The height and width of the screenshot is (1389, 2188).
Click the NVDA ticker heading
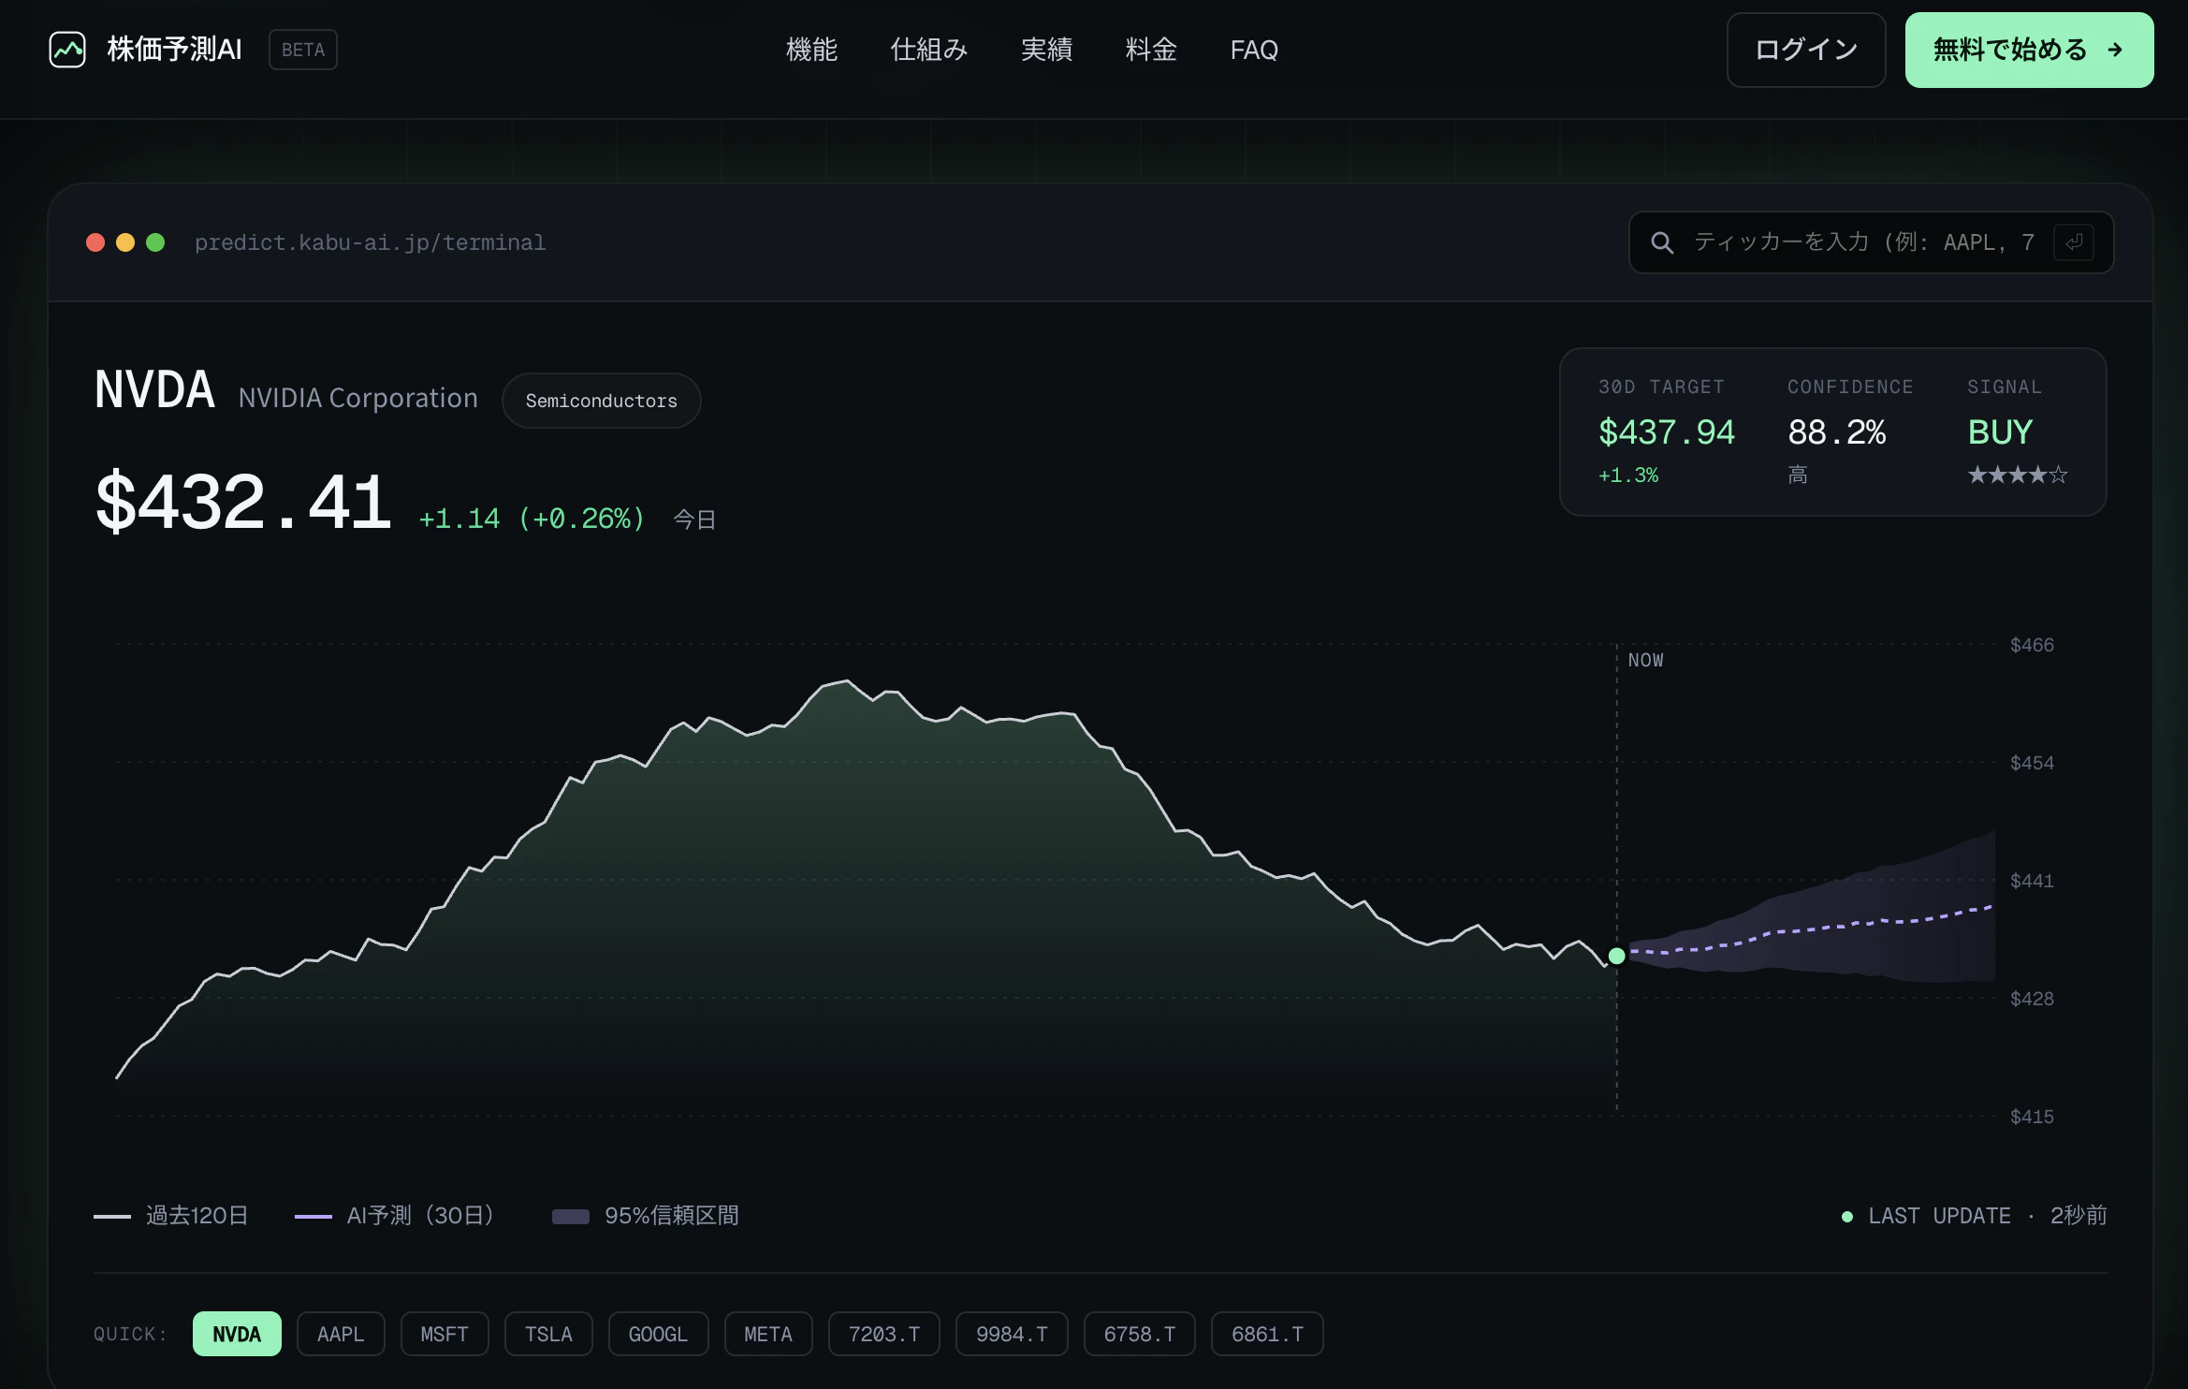(x=154, y=390)
